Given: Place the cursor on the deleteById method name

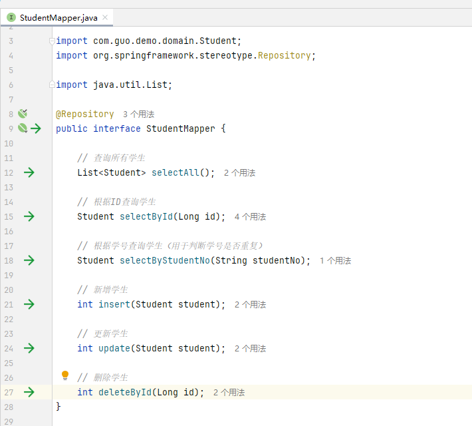Looking at the screenshot, I should coord(124,392).
